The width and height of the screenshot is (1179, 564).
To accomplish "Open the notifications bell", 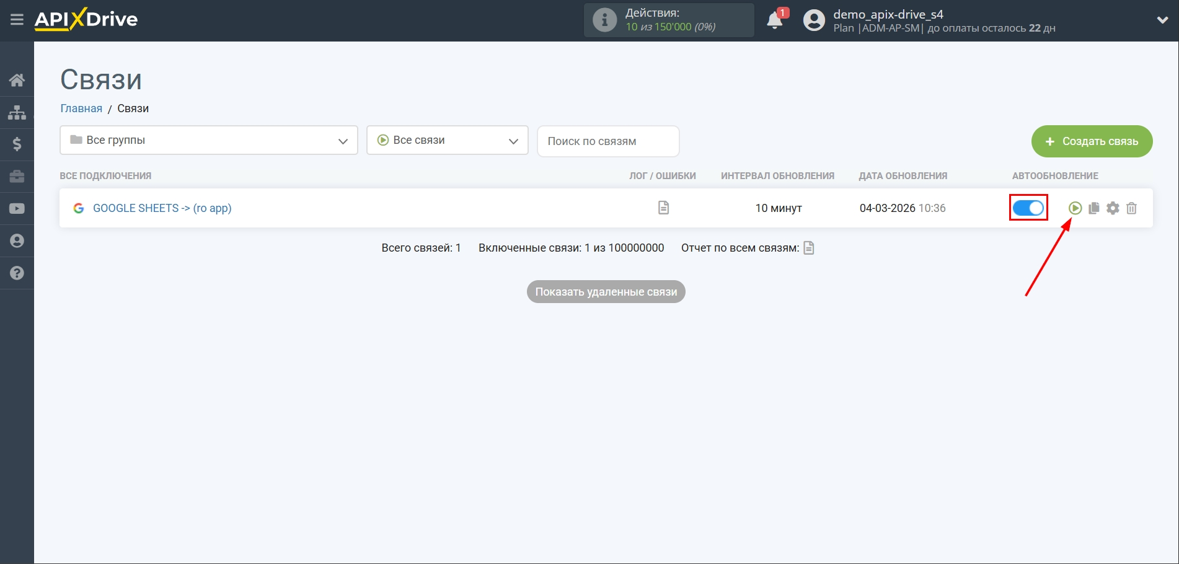I will click(x=774, y=21).
